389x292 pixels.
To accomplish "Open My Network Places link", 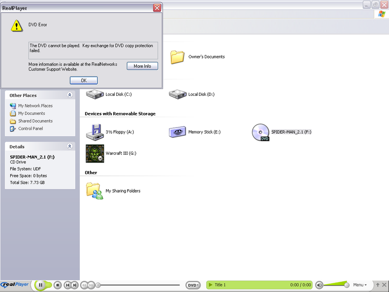I will (35, 106).
